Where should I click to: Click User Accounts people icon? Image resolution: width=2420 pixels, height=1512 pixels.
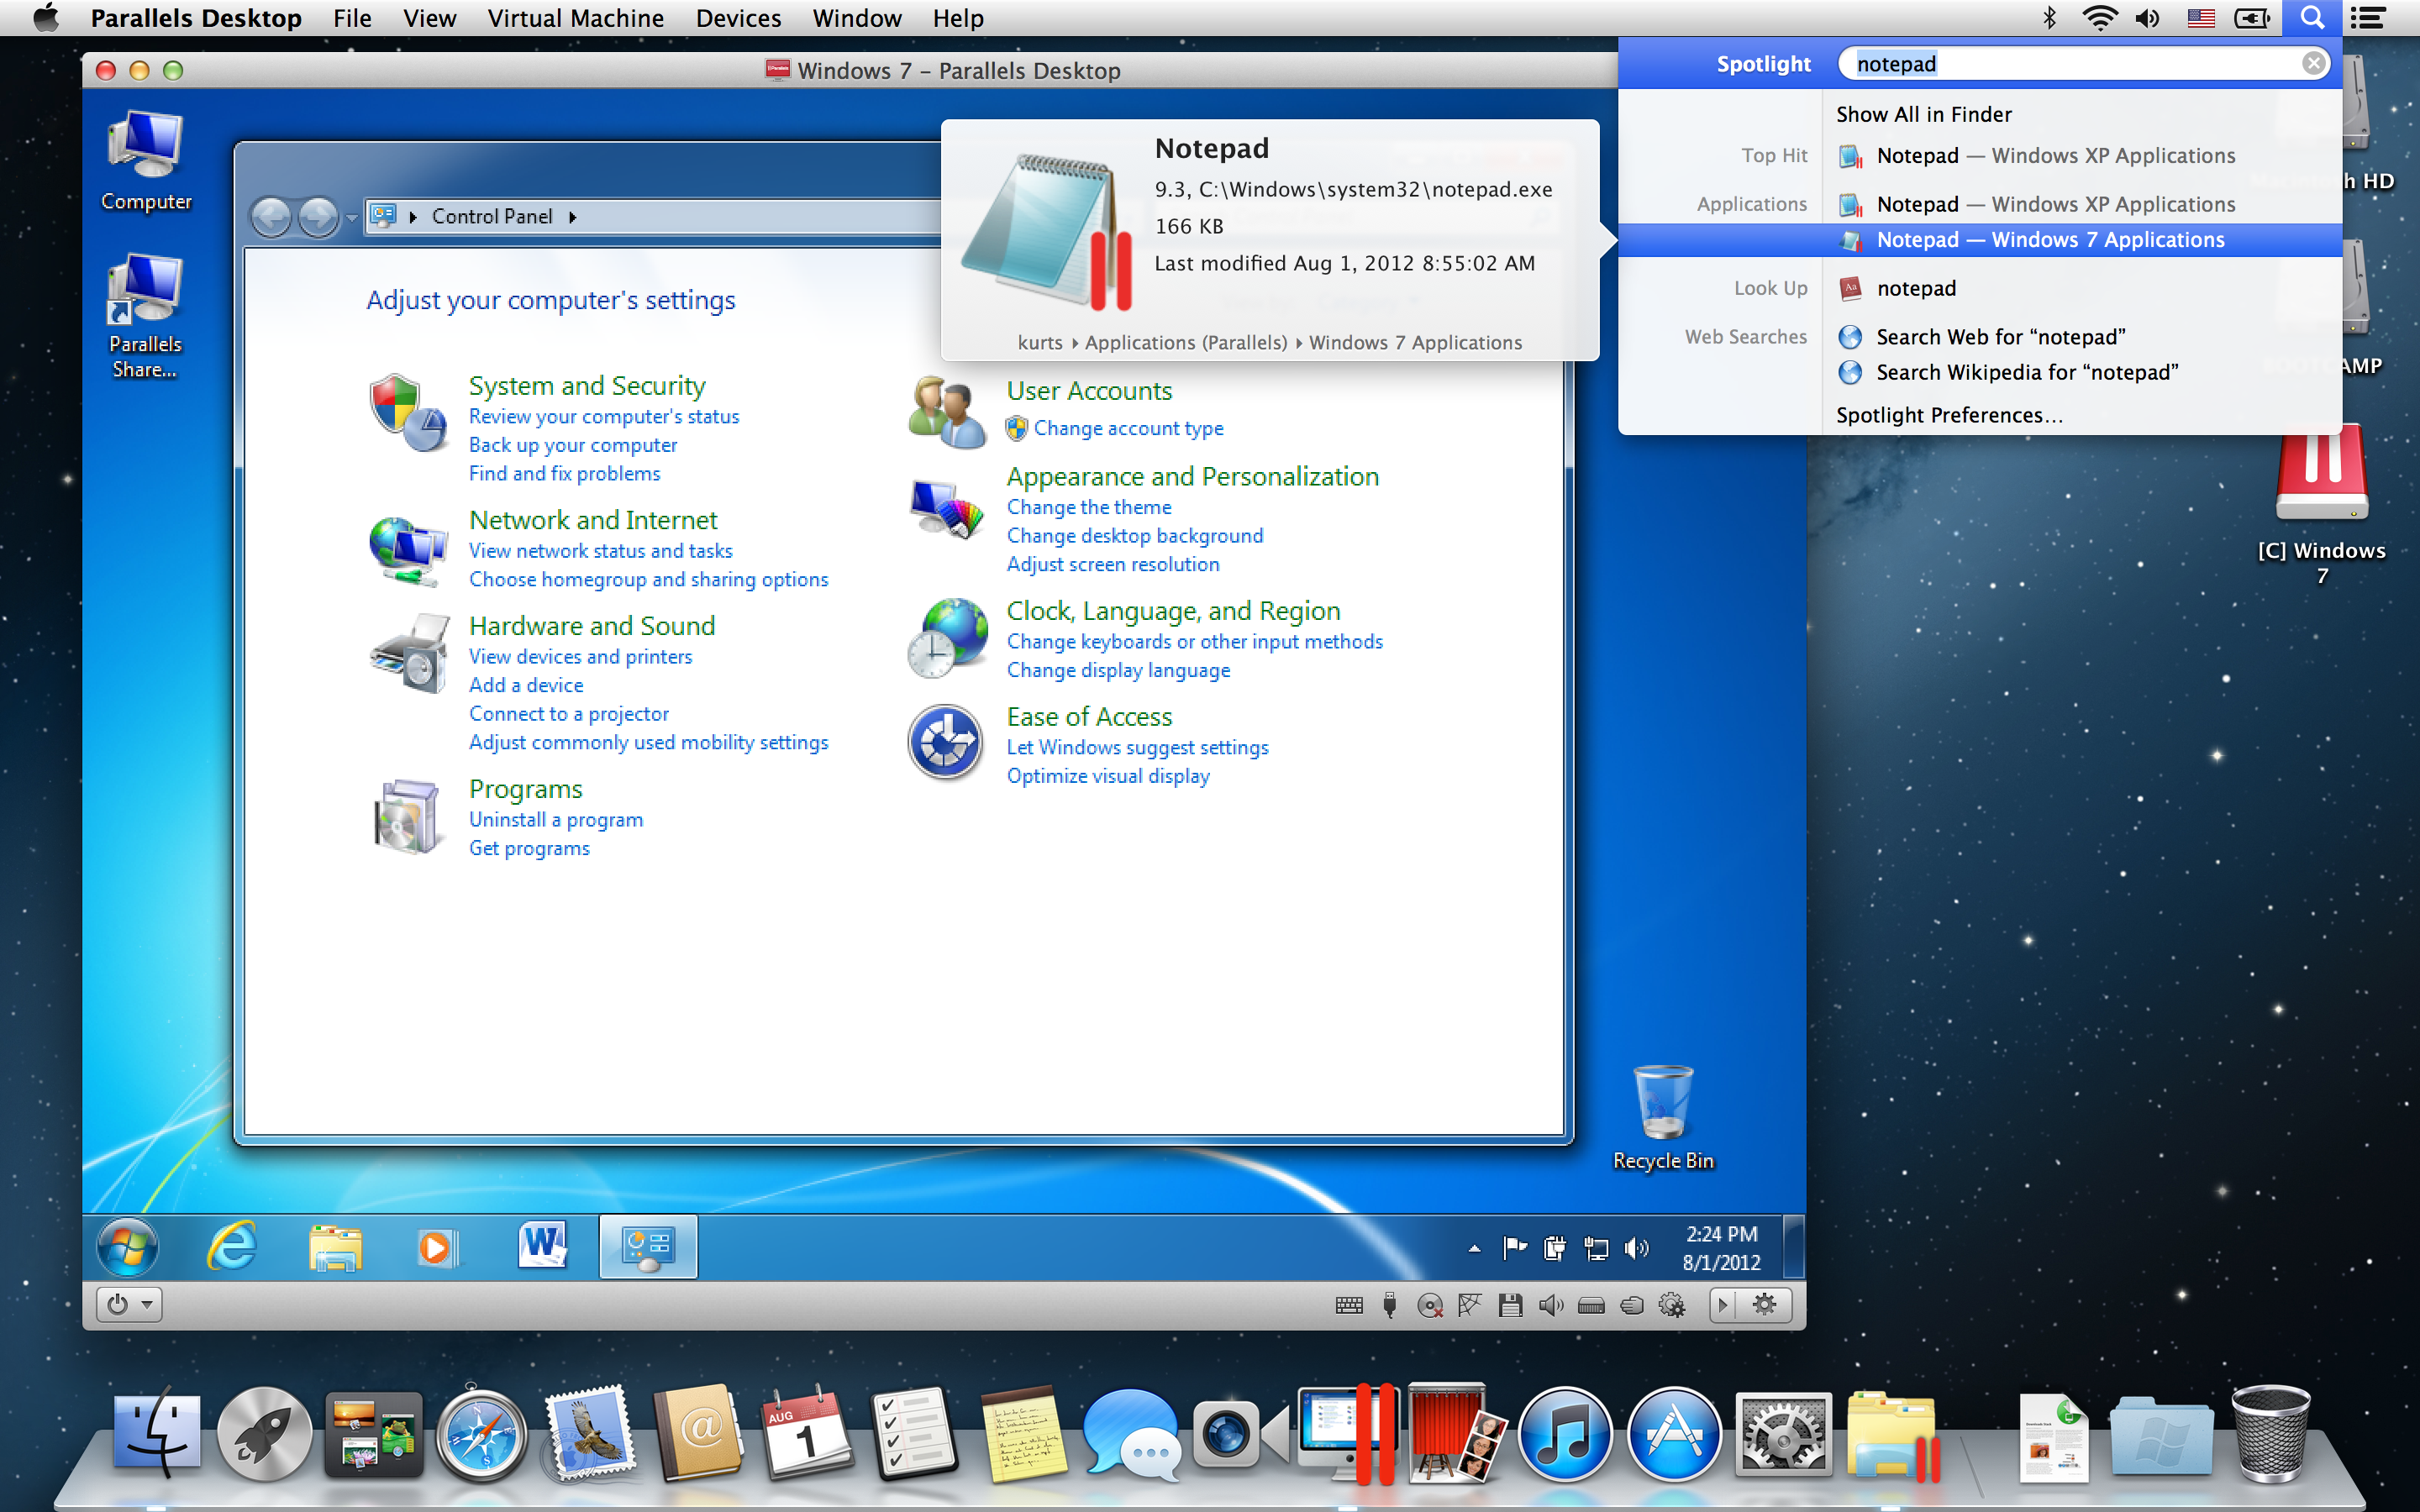coord(946,411)
